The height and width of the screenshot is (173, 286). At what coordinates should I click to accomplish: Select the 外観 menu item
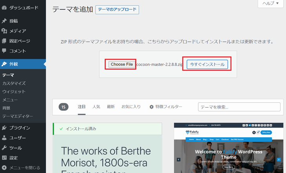point(23,64)
